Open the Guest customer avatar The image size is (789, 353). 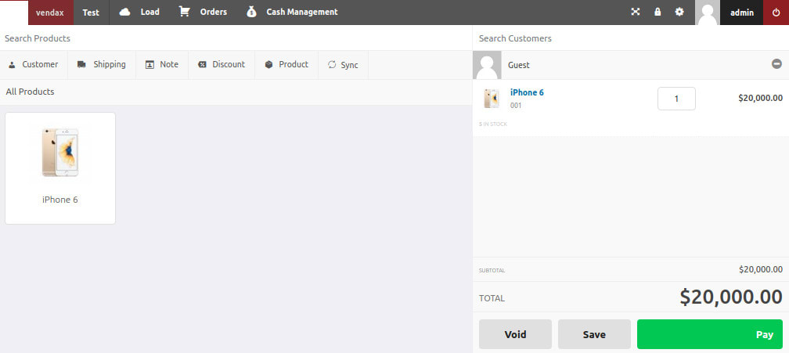(487, 65)
